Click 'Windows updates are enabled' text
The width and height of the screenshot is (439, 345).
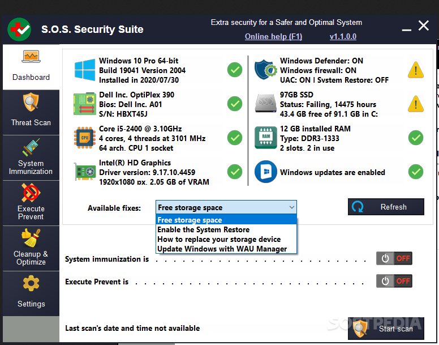point(332,172)
